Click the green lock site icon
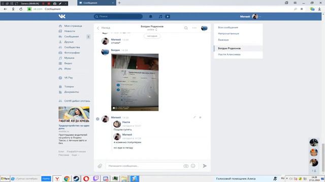This screenshot has height=182, width=325. click(29, 9)
